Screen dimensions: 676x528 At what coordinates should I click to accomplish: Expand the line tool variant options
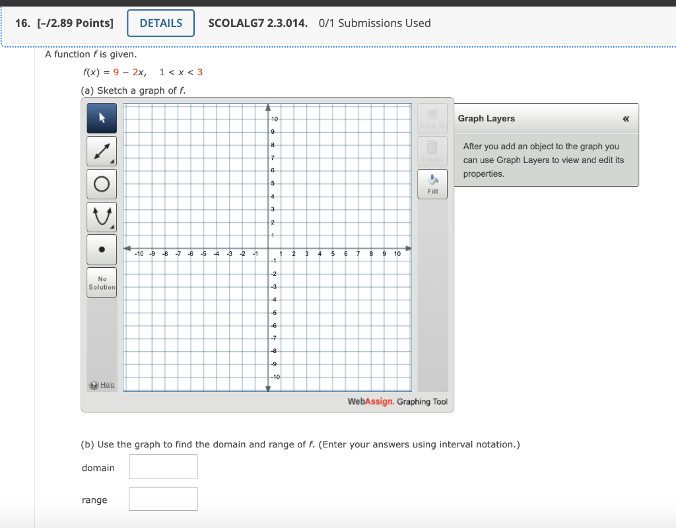[x=114, y=162]
